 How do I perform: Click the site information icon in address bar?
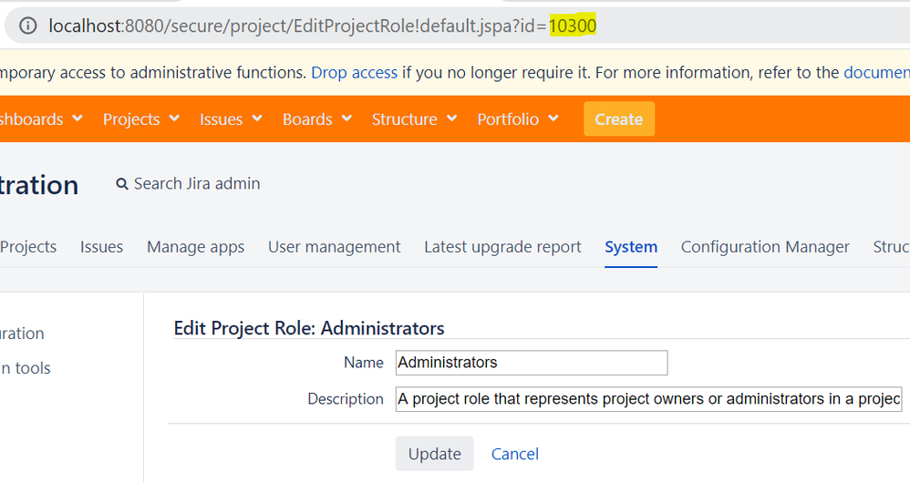pos(28,26)
